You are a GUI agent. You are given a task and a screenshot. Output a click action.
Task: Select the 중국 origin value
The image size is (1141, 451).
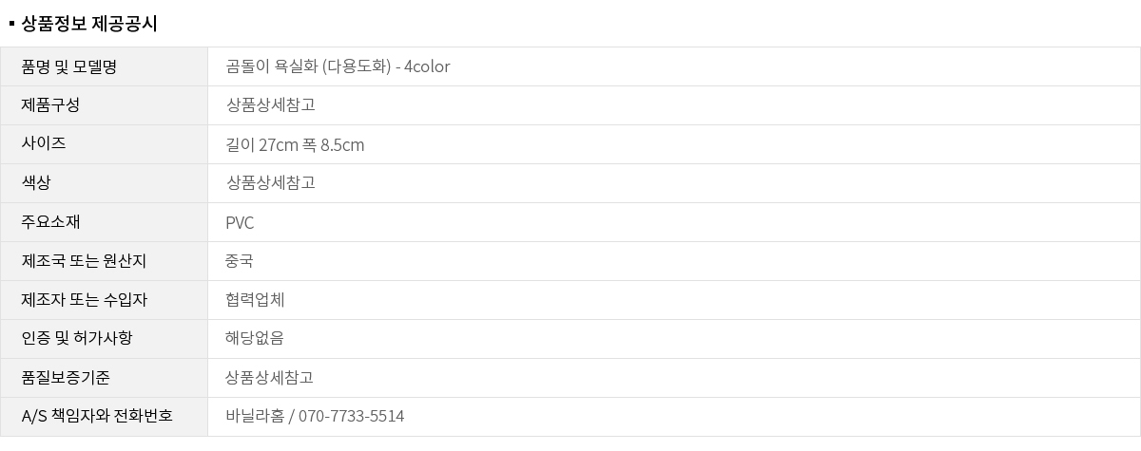click(x=240, y=261)
